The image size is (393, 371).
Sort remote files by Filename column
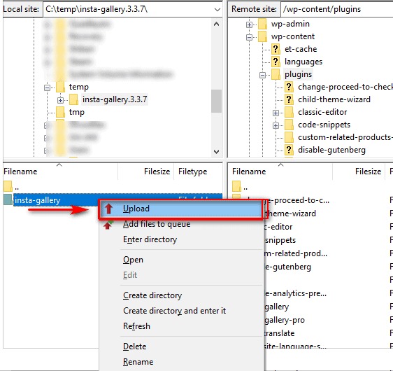point(280,171)
